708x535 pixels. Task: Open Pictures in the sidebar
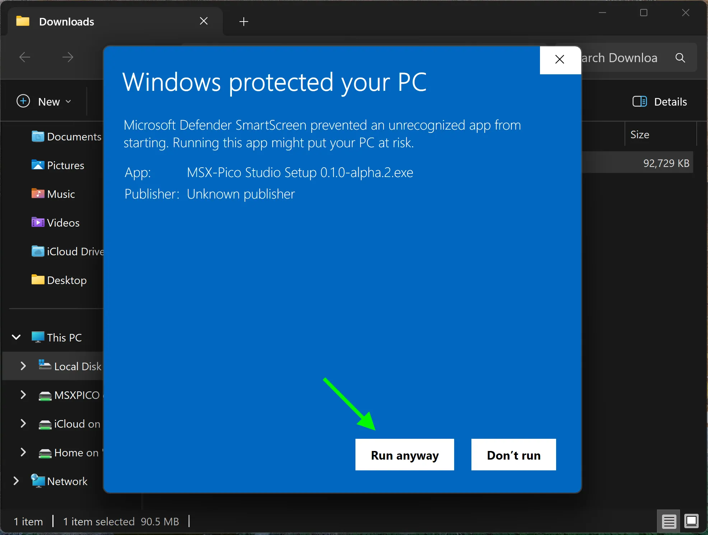click(57, 166)
